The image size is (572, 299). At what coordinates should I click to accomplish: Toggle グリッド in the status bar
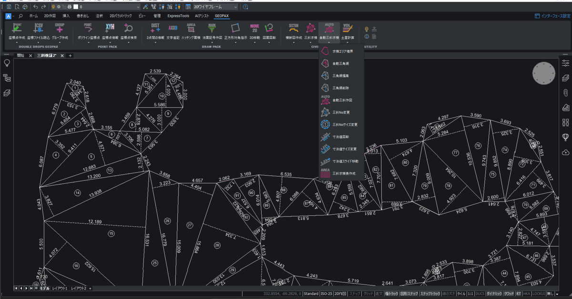368,294
